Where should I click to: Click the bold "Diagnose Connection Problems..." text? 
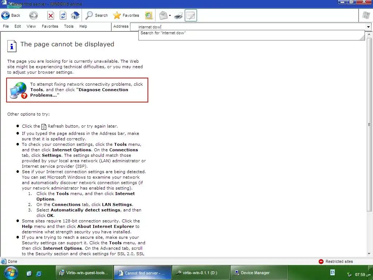click(79, 92)
